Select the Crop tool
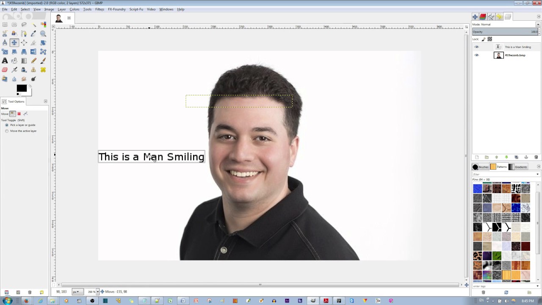 tap(33, 42)
